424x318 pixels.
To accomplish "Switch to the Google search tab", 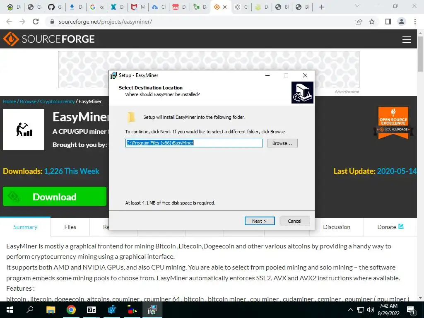I will coord(96,7).
